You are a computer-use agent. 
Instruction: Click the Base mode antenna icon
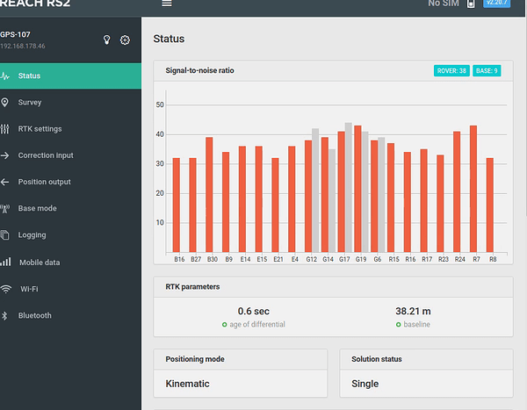pyautogui.click(x=4, y=208)
